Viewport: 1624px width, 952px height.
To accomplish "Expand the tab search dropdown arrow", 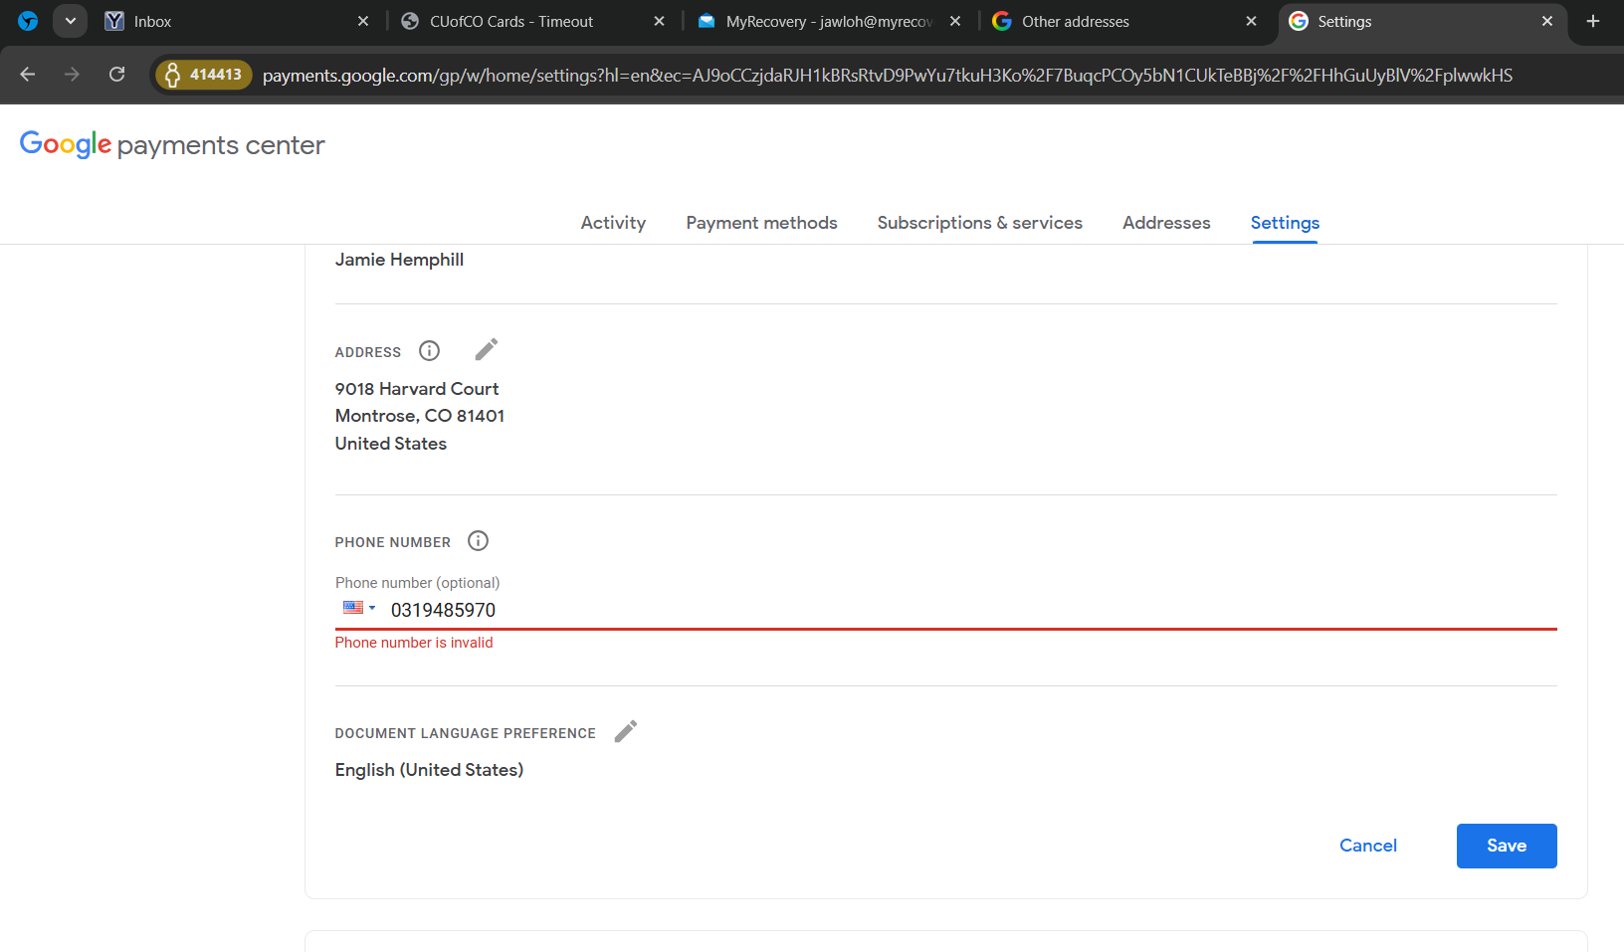I will click(x=70, y=21).
